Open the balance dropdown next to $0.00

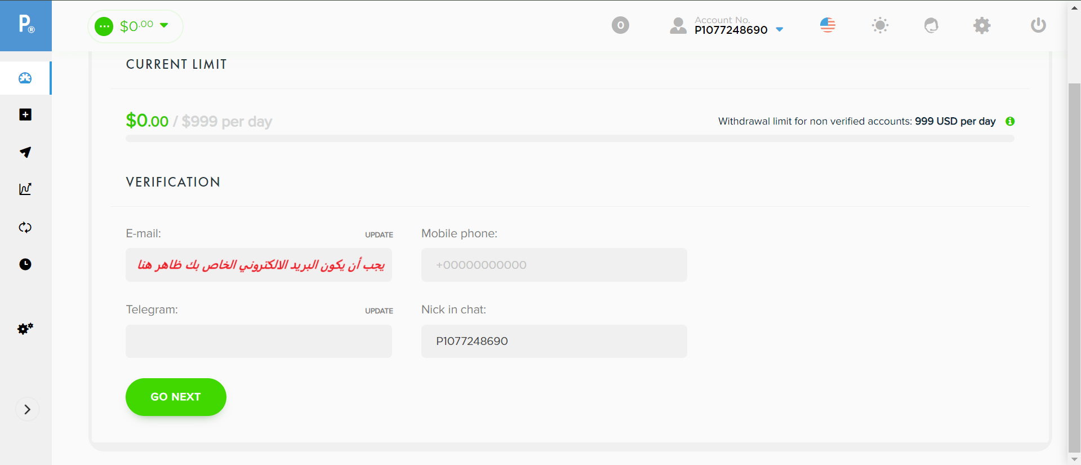(x=164, y=25)
